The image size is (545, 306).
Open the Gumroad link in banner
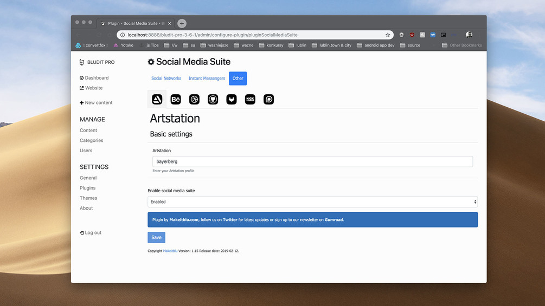pyautogui.click(x=334, y=219)
